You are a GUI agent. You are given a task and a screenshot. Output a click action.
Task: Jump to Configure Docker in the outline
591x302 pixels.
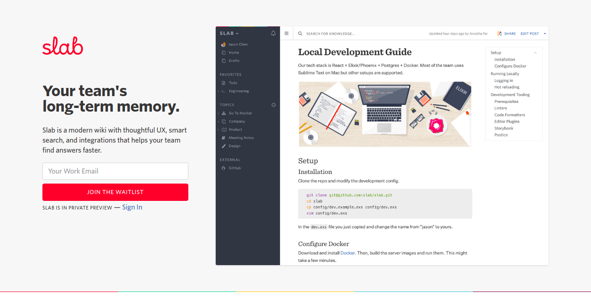(510, 66)
